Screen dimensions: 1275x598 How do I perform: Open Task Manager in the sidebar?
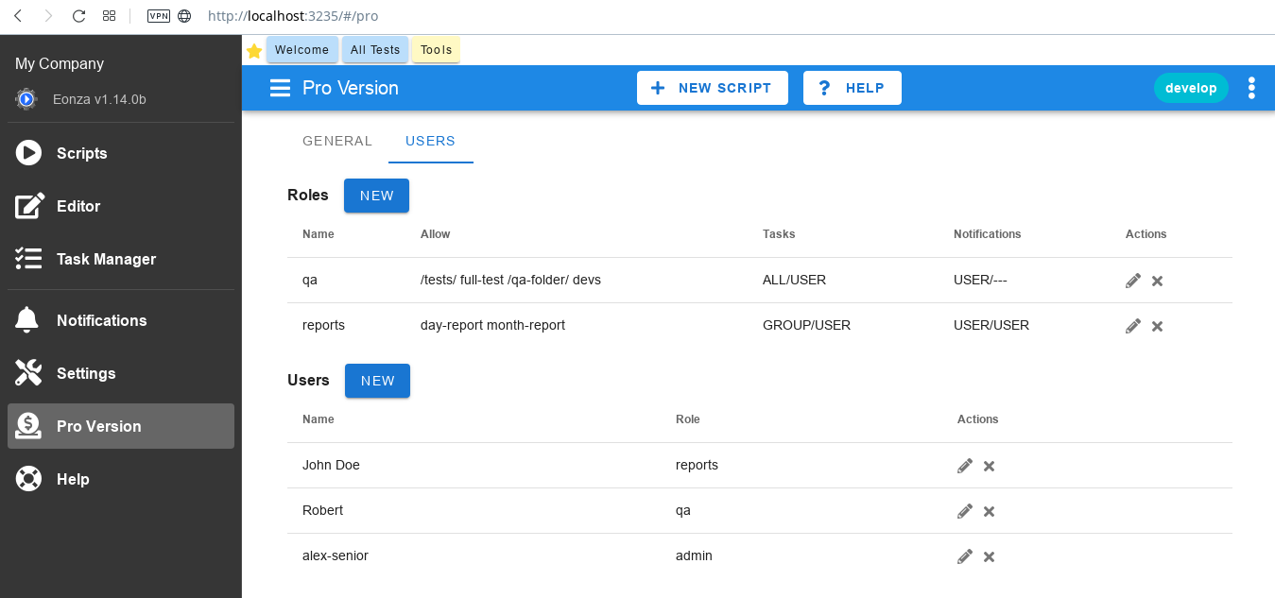pos(121,259)
